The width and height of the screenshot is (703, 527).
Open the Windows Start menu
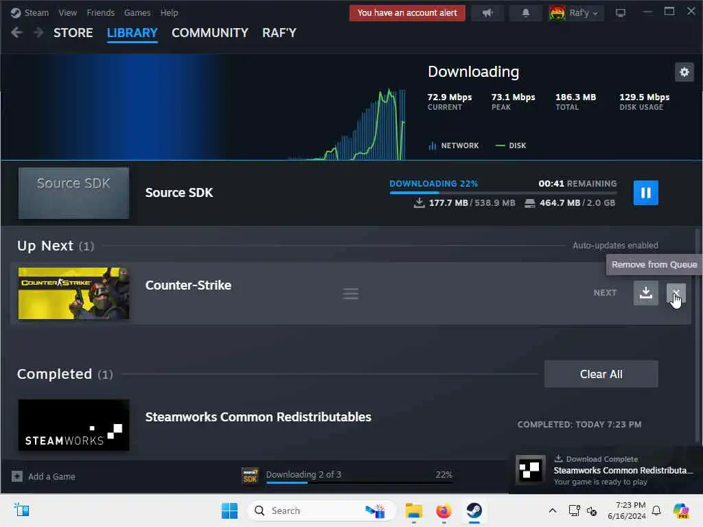coord(229,511)
